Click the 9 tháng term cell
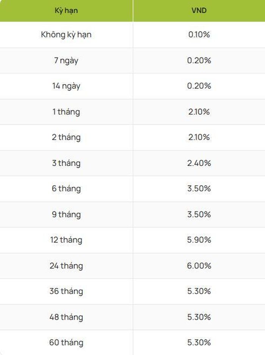The width and height of the screenshot is (265, 355). [66, 215]
